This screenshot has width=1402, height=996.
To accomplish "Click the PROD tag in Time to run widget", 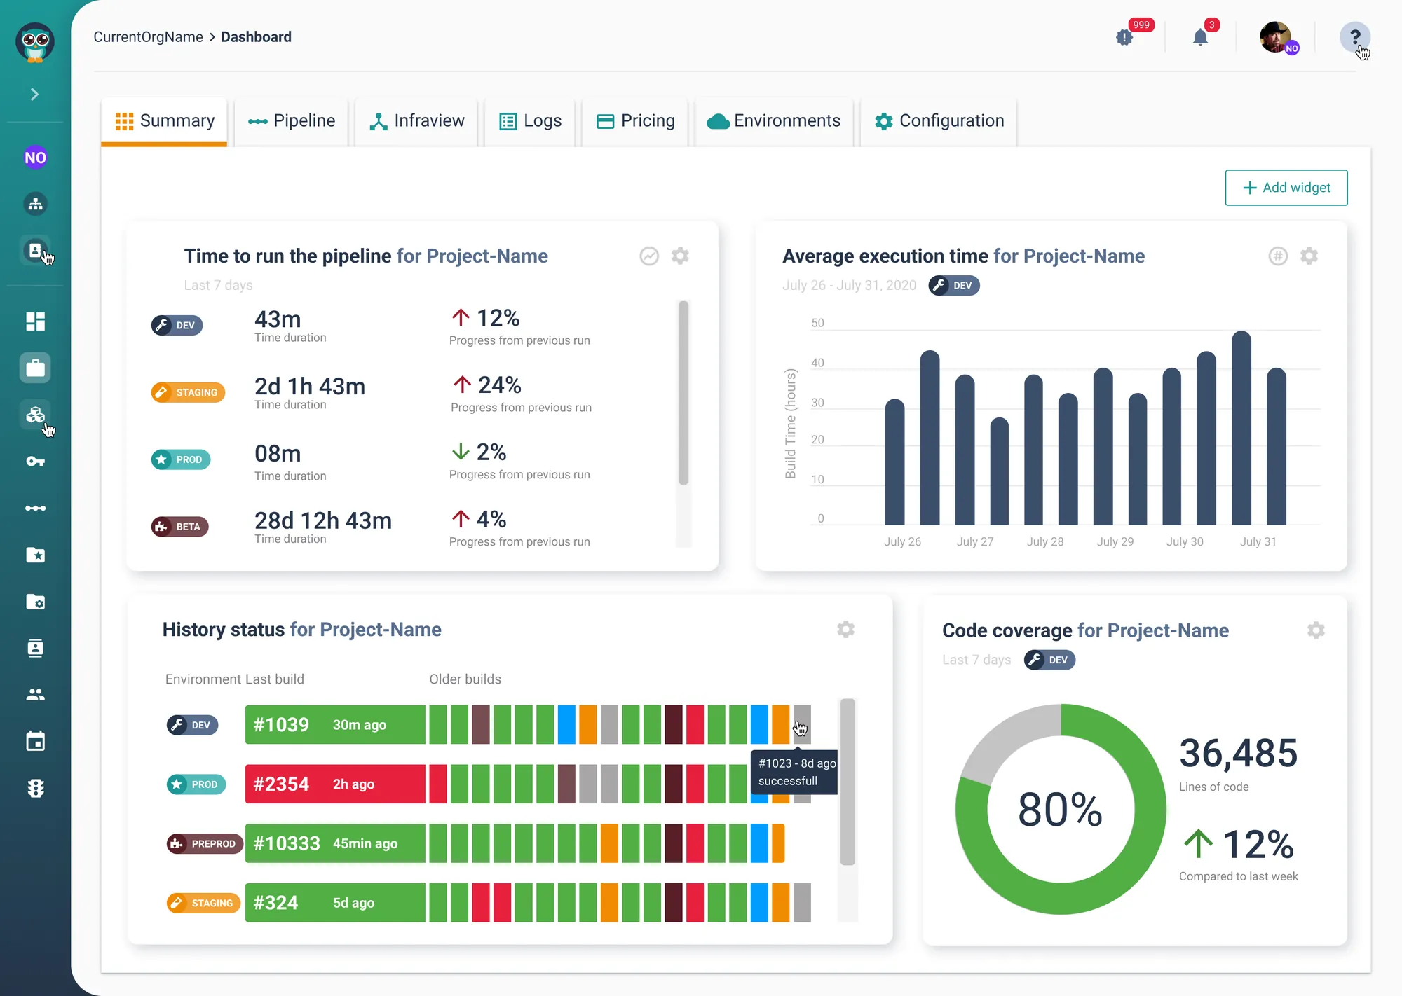I will pyautogui.click(x=180, y=459).
